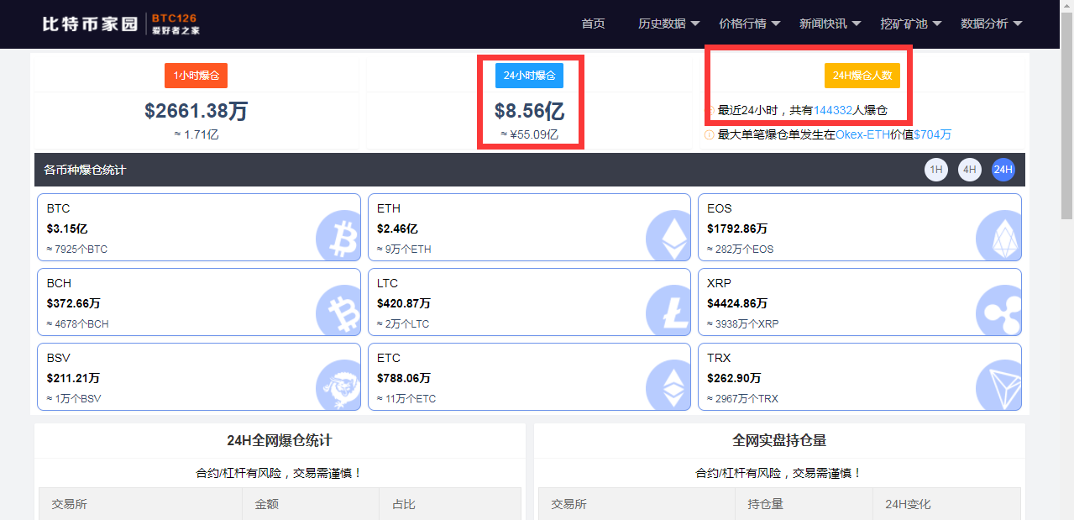Click the 24H全网爆仓统计 heading
Screen dimensions: 1074x520
coord(280,440)
